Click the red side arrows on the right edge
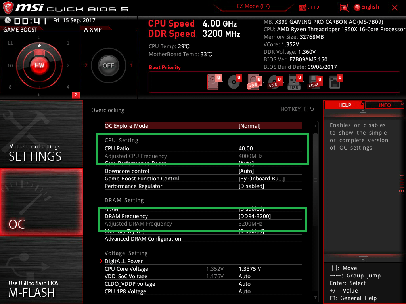406x304 pixels. point(402,191)
